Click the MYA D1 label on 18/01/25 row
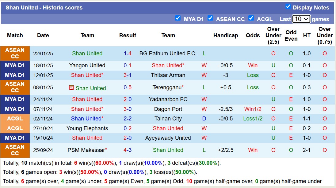This screenshot has height=188, width=336. pos(15,65)
